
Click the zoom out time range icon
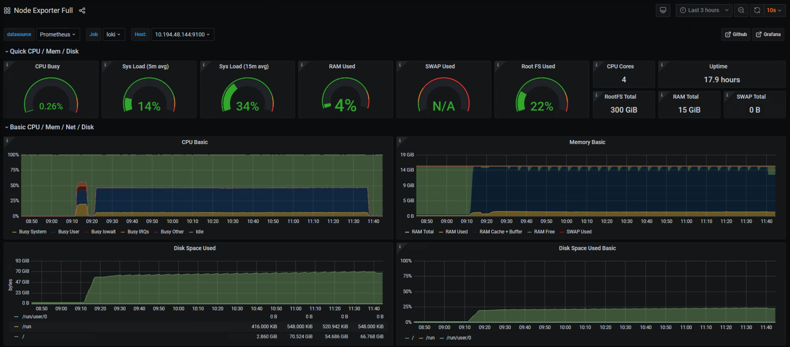click(741, 10)
